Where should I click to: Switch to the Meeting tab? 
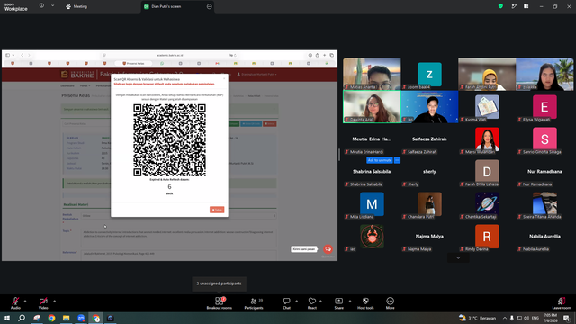(x=76, y=6)
